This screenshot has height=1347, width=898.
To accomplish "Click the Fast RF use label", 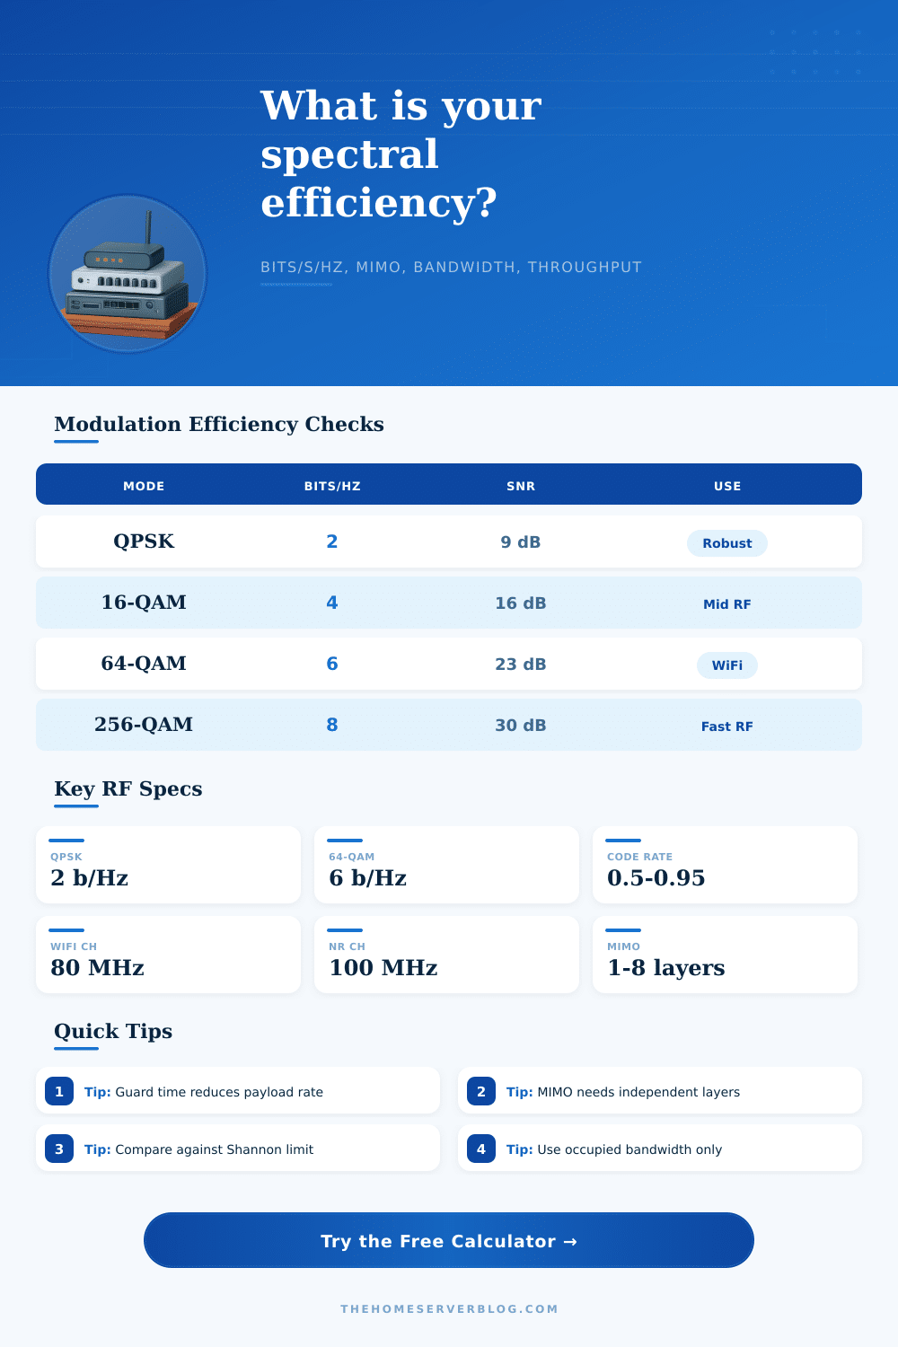I will pyautogui.click(x=727, y=726).
